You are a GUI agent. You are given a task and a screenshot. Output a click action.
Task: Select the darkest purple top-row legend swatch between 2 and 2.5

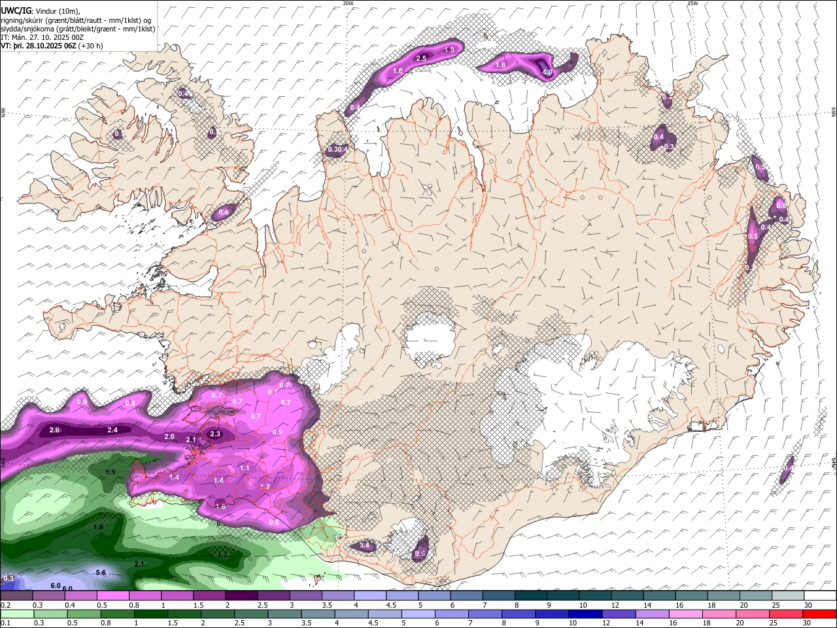[x=241, y=595]
